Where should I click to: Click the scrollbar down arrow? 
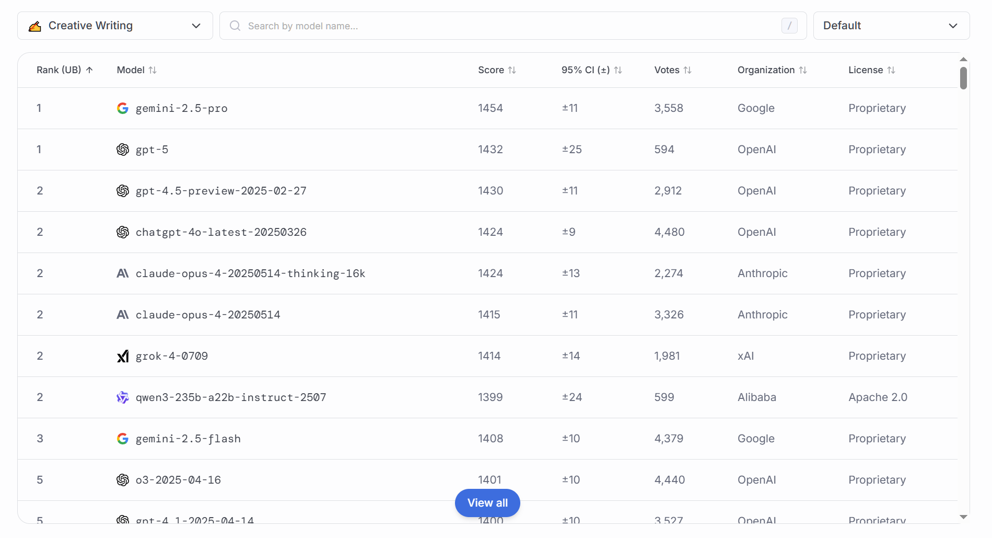point(964,517)
